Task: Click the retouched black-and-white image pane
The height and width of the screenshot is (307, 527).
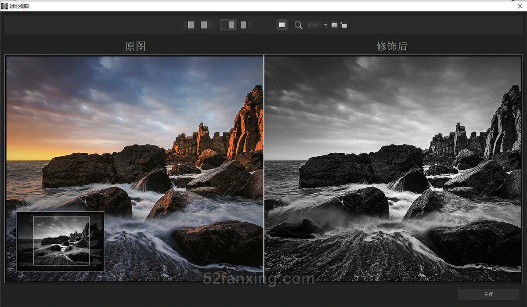Action: click(393, 169)
